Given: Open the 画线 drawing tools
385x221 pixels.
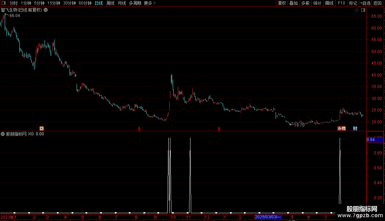Looking at the screenshot, I should point(329,3).
